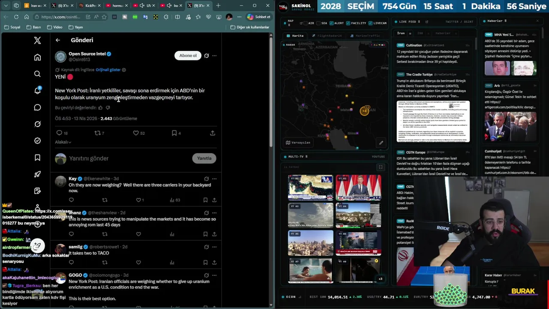549x309 pixels.
Task: Open Grok explain icon next to Abone ol
Action: point(206,55)
